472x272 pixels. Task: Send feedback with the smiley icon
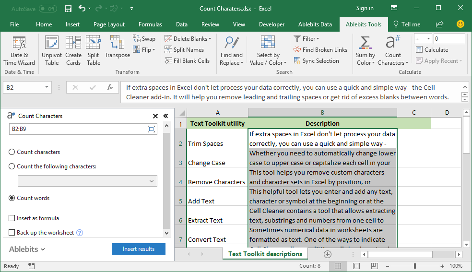(460, 24)
